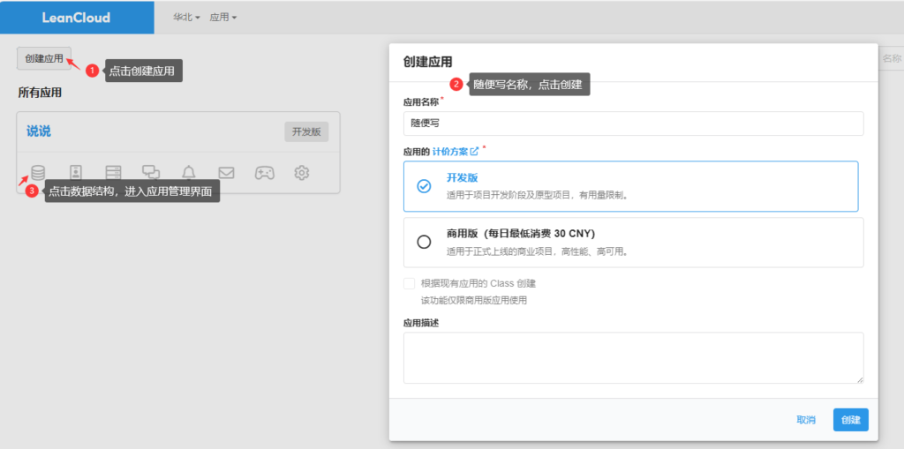Click the user contact card icon

pos(76,173)
